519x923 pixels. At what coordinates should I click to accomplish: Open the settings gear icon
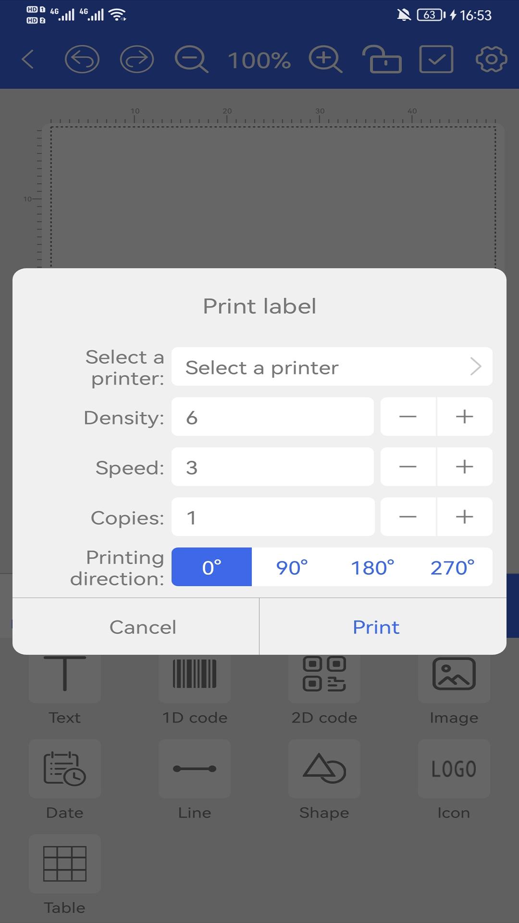[x=491, y=60]
